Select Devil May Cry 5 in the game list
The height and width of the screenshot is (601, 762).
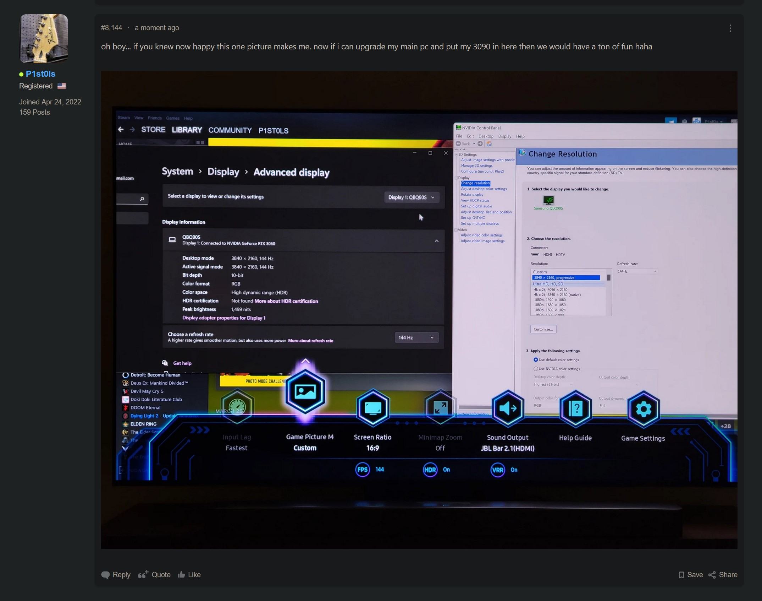pos(147,391)
